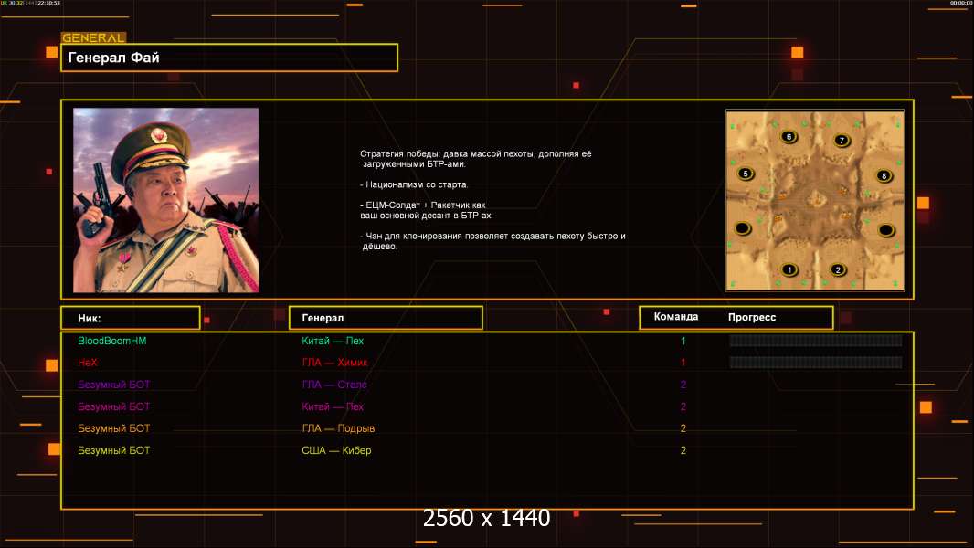
Task: Select the Безумный БОТ in the magenta Китай — Пех row
Action: pos(113,406)
